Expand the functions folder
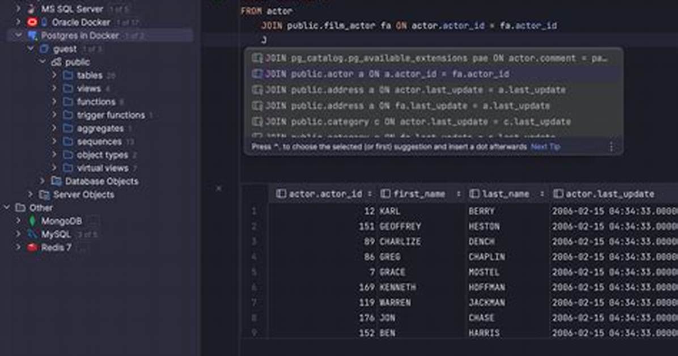 tap(54, 101)
